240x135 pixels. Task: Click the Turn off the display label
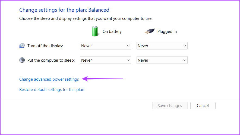click(45, 46)
